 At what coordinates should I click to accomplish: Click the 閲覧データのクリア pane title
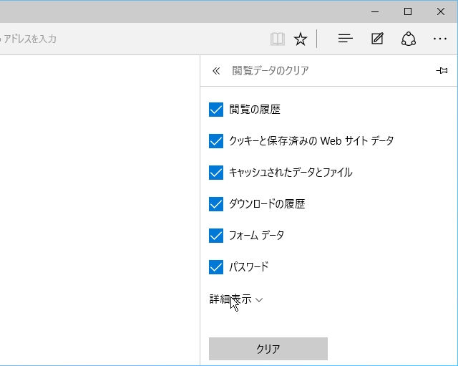click(x=271, y=71)
